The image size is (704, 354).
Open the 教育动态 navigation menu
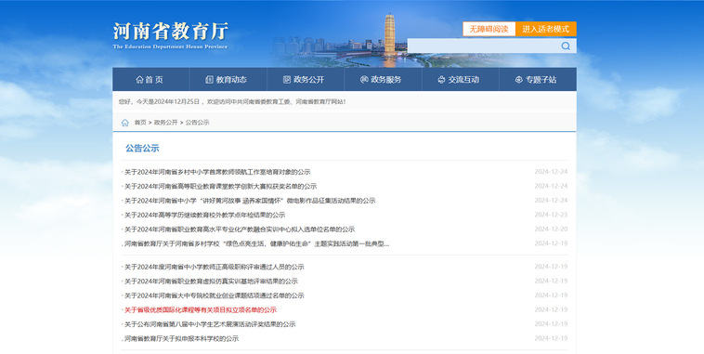click(228, 80)
